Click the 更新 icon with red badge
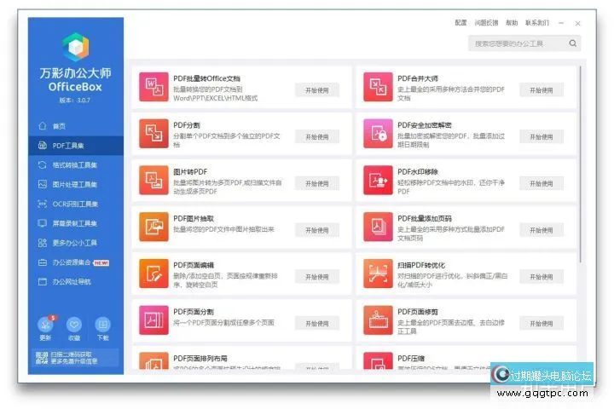 click(46, 325)
